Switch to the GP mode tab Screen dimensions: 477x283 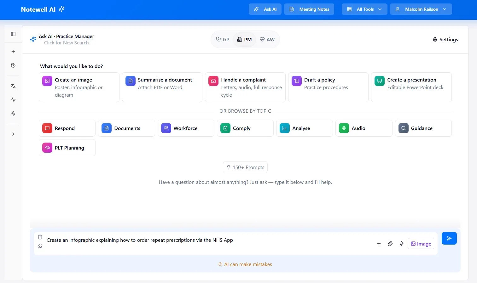(223, 39)
